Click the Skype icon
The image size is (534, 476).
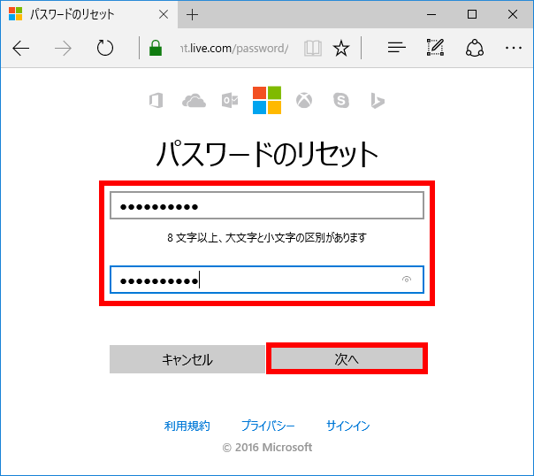click(x=341, y=101)
